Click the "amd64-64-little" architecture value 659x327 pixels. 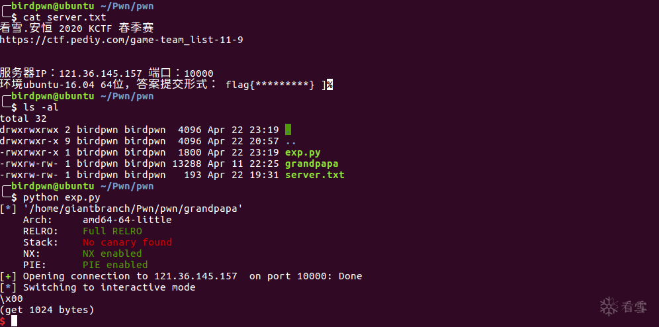click(x=127, y=220)
